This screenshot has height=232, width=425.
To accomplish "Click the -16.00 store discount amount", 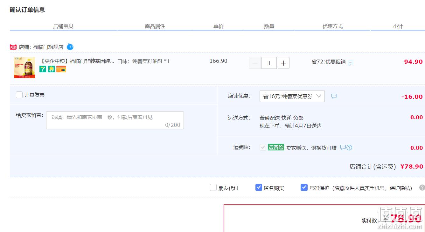I will click(412, 97).
